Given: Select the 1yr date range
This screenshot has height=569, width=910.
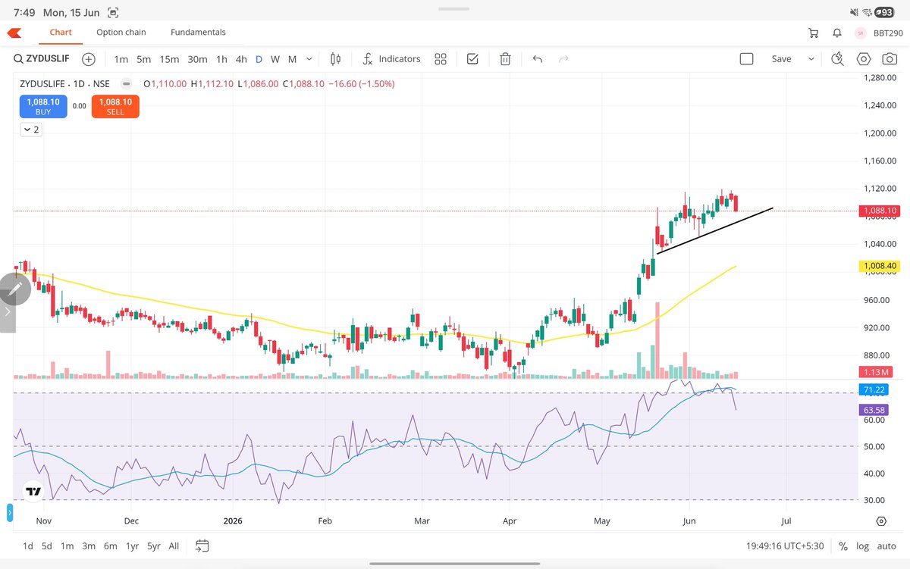Looking at the screenshot, I should pos(133,546).
